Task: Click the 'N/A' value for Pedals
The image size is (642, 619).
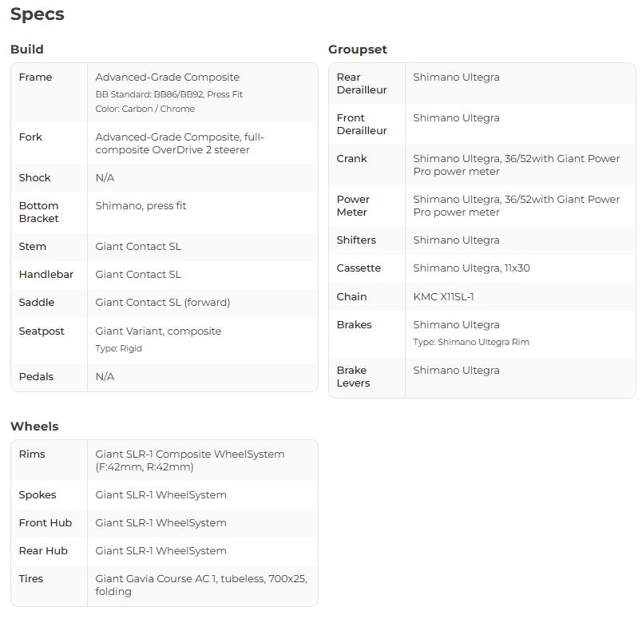Action: pyautogui.click(x=105, y=376)
